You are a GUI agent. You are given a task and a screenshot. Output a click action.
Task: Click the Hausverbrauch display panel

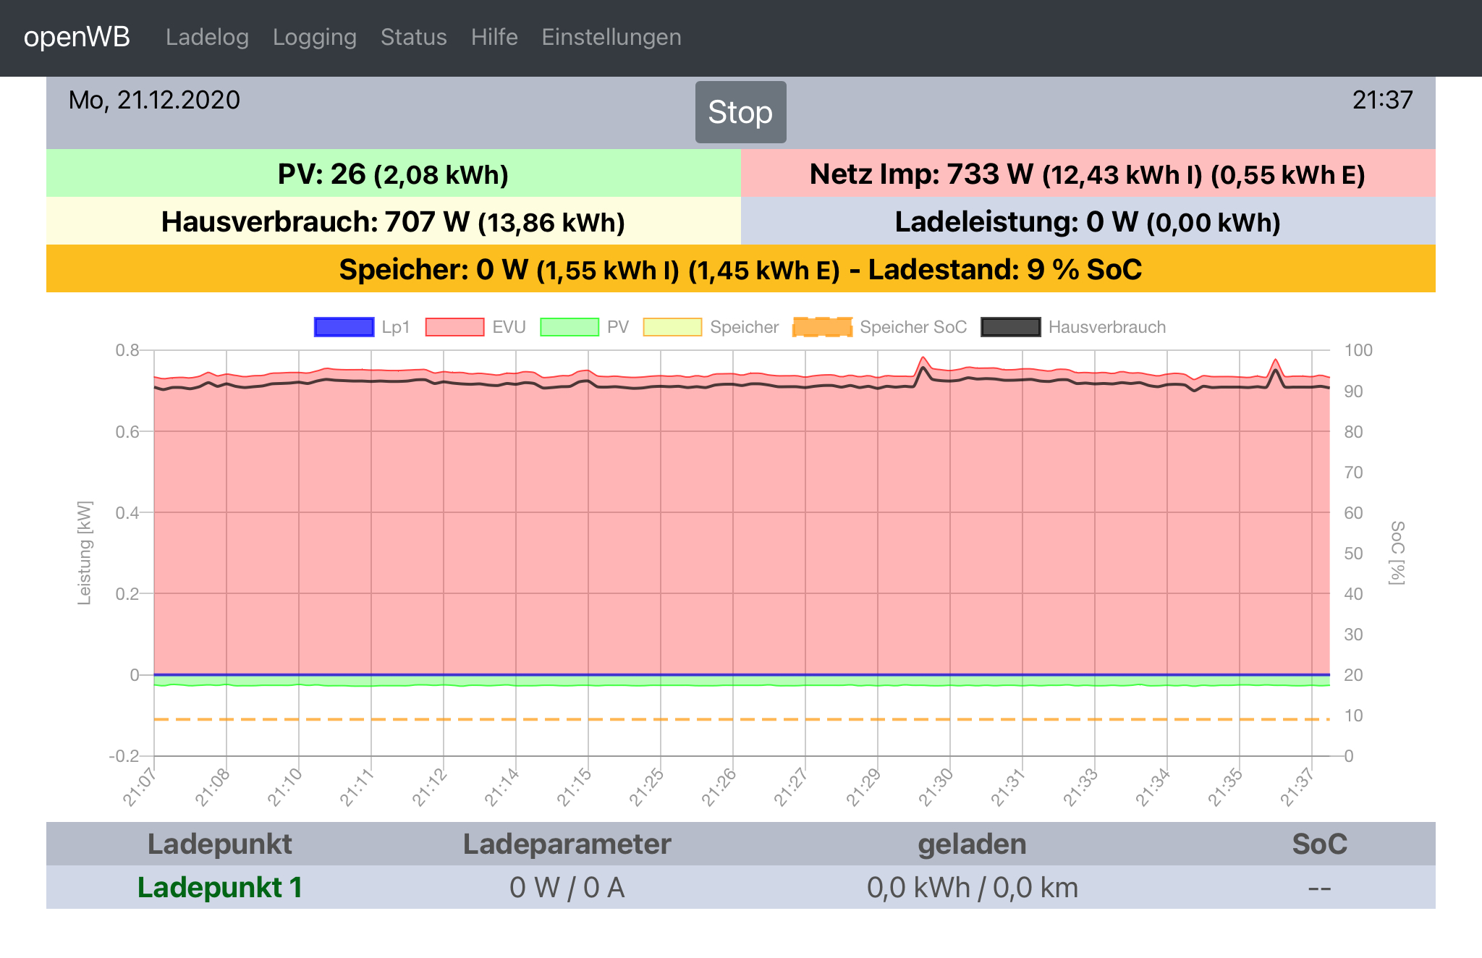point(393,221)
